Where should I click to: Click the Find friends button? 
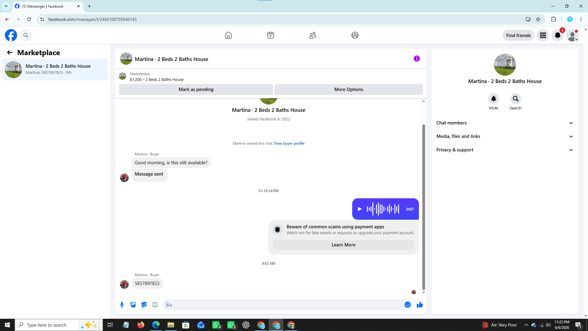(x=518, y=35)
